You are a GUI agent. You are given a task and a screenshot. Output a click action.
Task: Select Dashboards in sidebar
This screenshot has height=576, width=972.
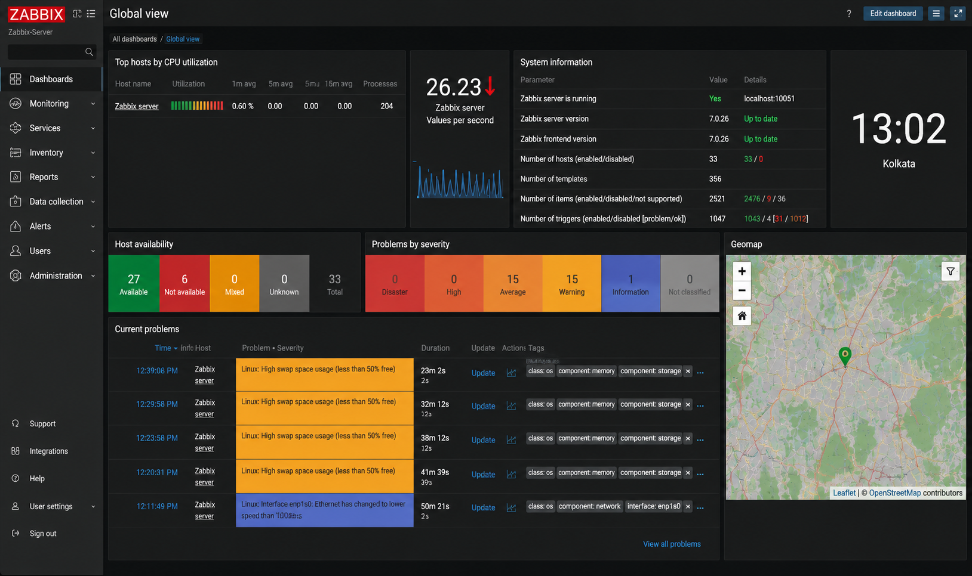point(51,79)
